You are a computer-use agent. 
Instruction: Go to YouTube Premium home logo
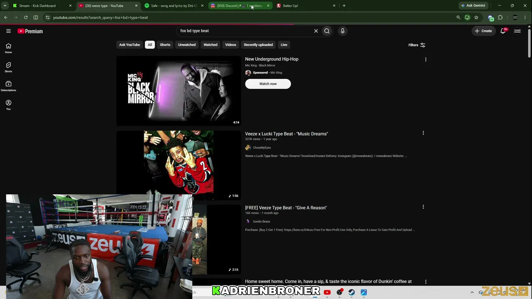30,31
